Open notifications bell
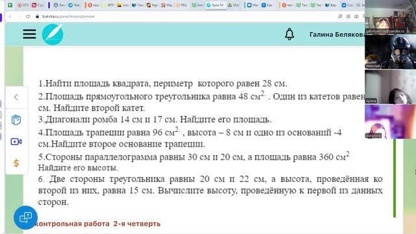416x234 pixels. (289, 34)
